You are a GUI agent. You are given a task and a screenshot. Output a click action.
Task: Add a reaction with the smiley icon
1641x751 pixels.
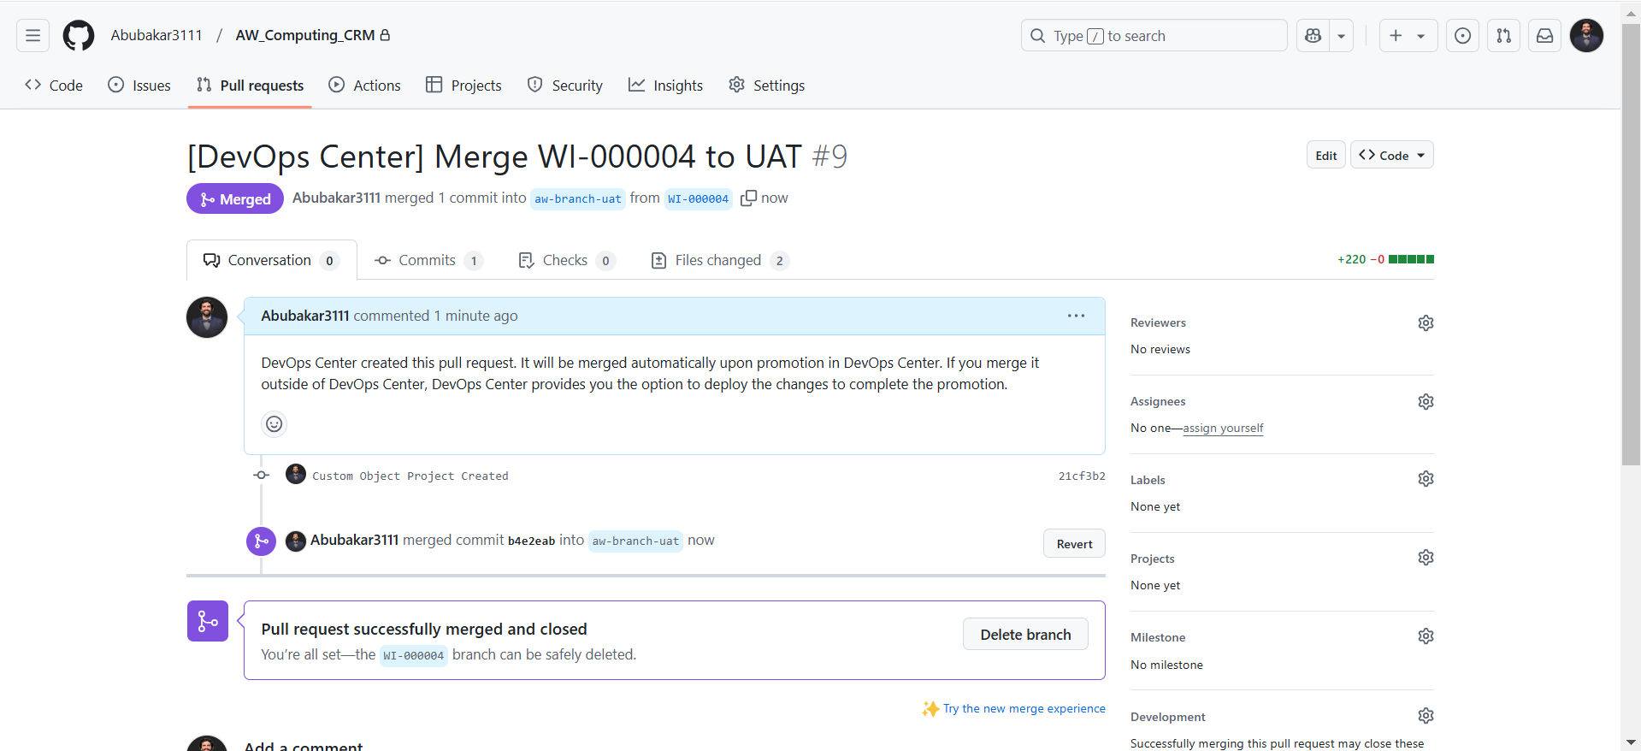[274, 423]
